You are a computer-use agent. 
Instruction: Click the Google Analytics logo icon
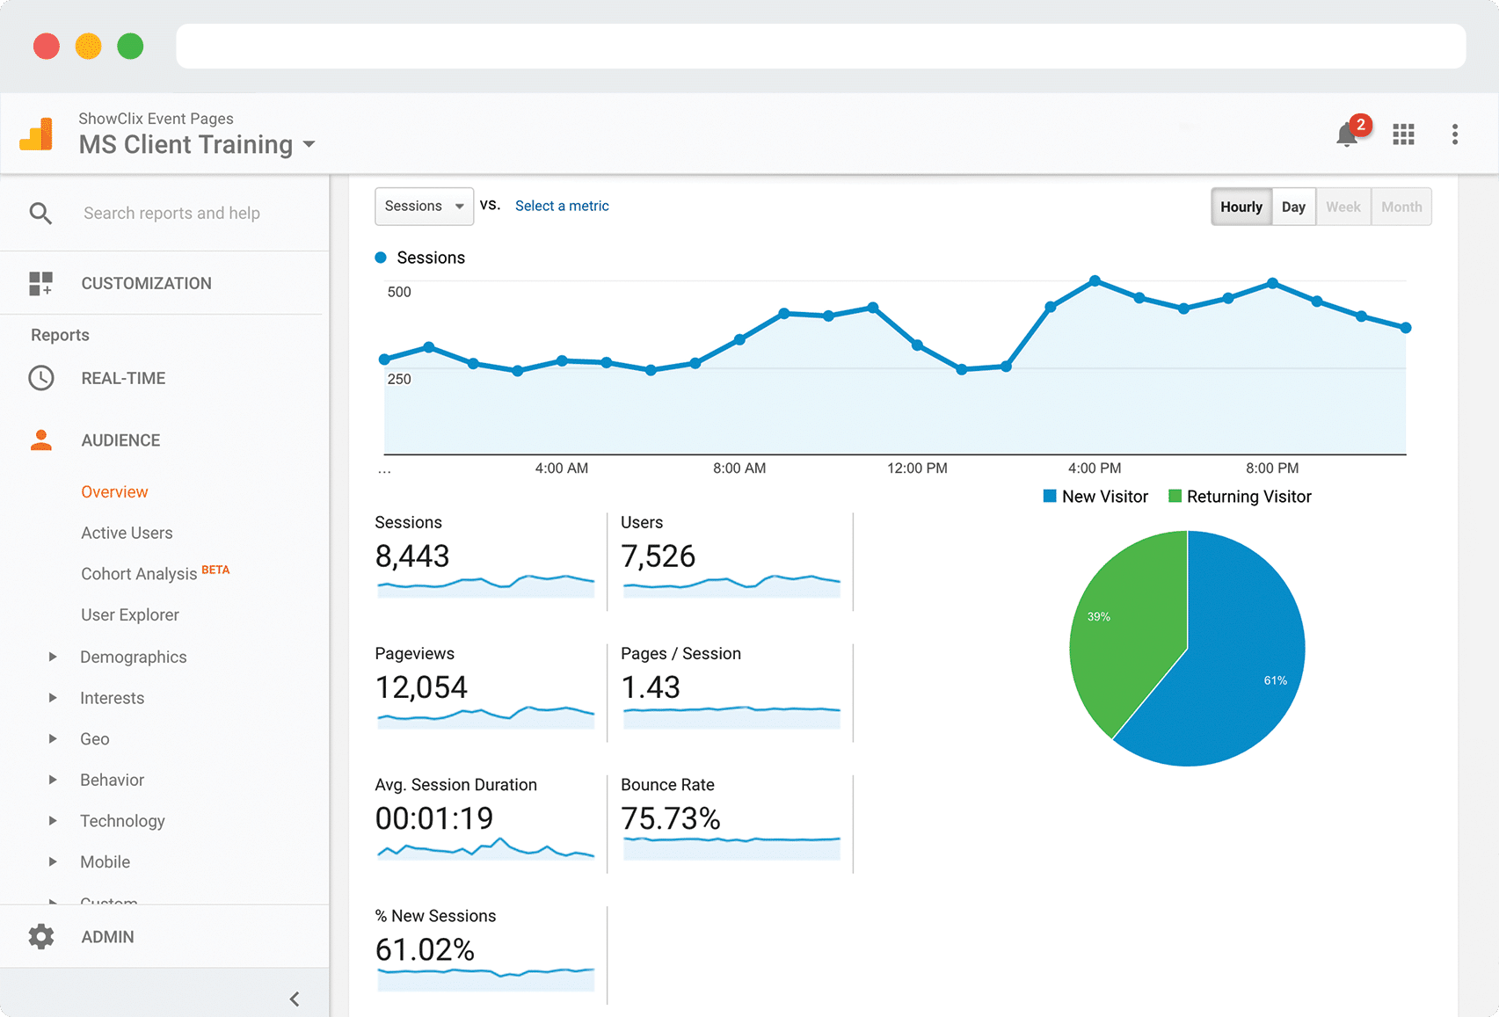(36, 134)
